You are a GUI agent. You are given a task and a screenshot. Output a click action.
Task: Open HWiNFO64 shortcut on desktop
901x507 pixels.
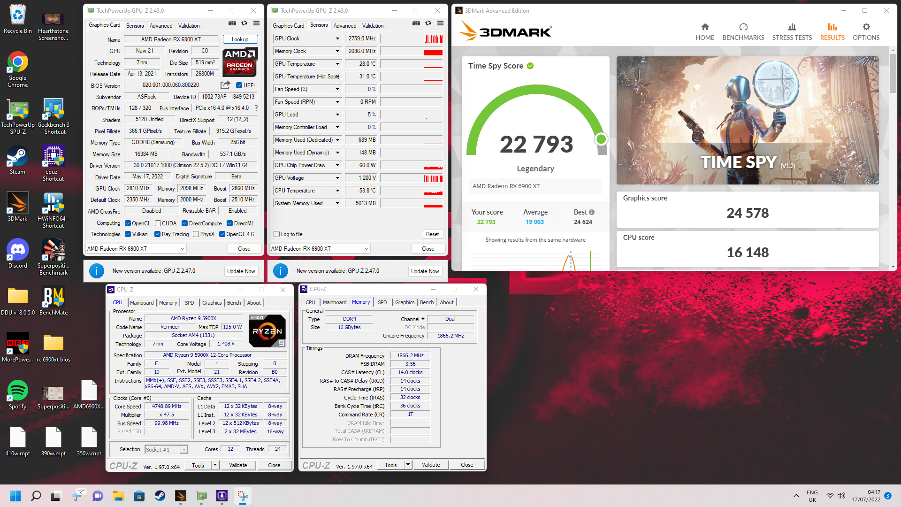click(53, 210)
